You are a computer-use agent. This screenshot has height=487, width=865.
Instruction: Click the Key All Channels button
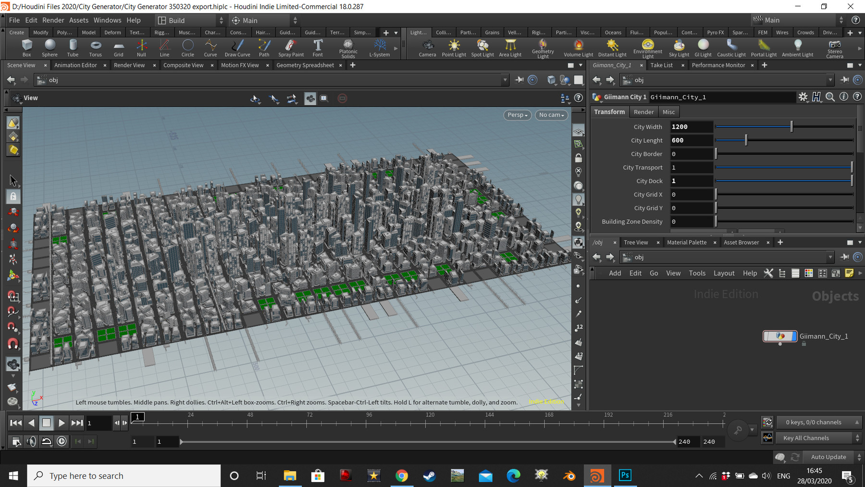tap(814, 438)
